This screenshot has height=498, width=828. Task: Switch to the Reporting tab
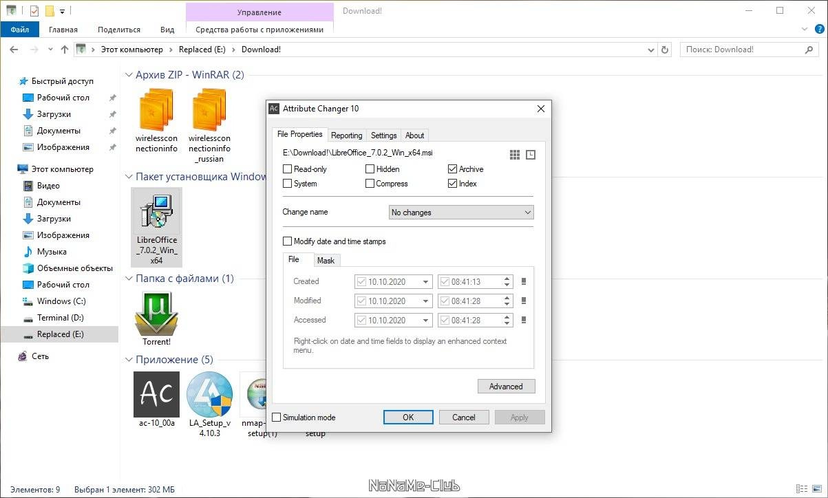(x=346, y=136)
